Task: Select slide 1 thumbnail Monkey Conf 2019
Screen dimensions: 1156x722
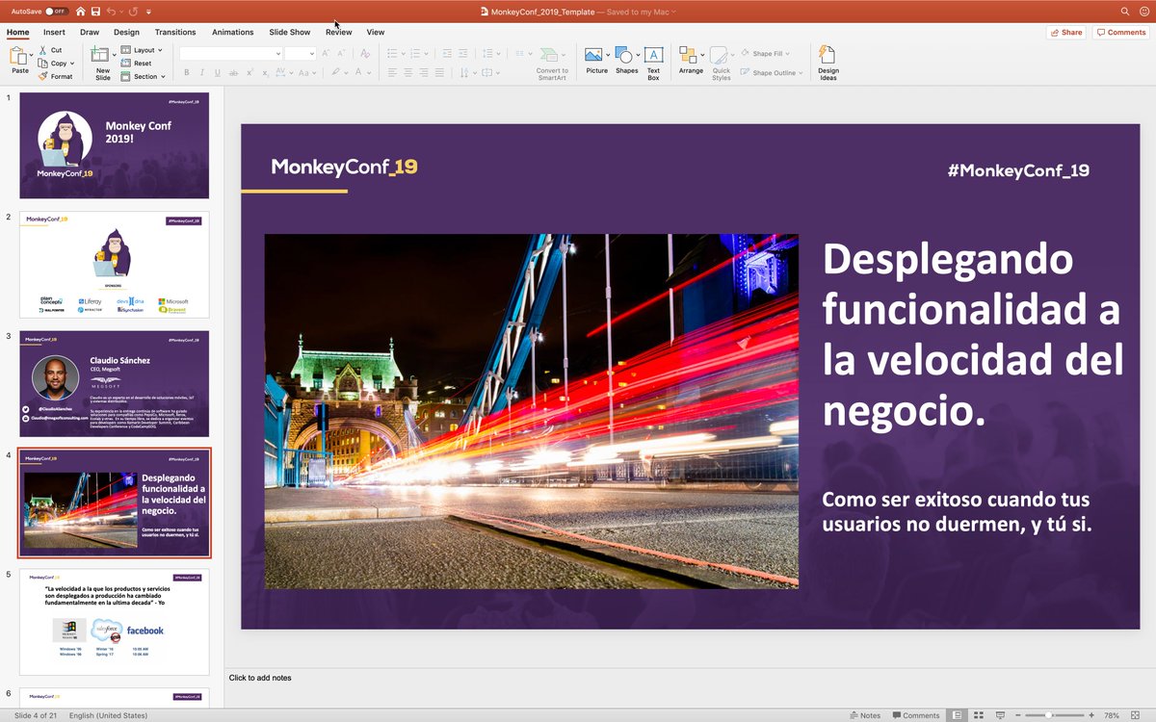Action: tap(115, 145)
